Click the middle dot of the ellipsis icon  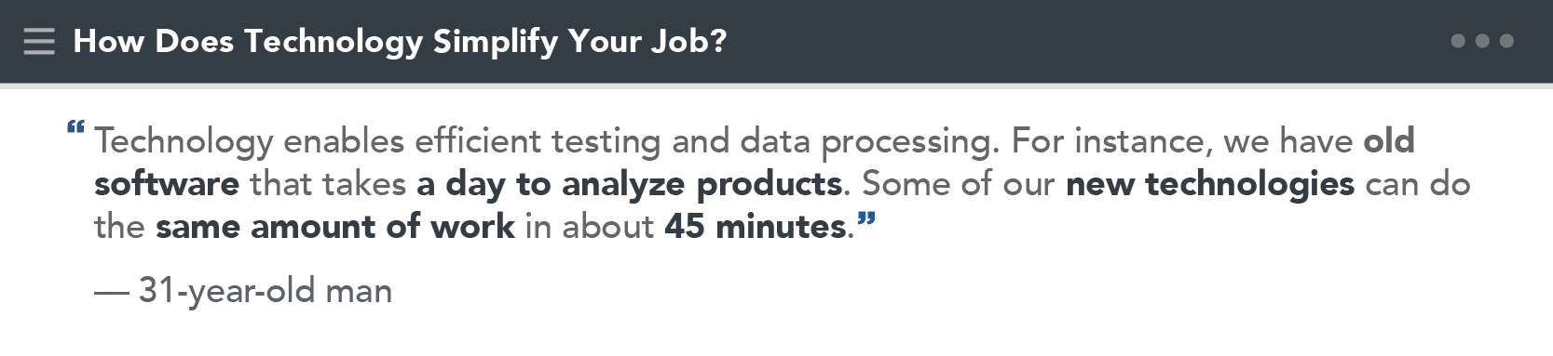coord(1482,41)
